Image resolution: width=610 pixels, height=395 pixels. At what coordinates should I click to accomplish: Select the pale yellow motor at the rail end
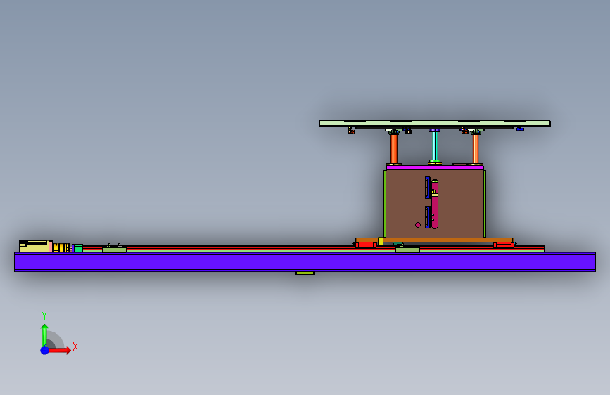pyautogui.click(x=34, y=247)
